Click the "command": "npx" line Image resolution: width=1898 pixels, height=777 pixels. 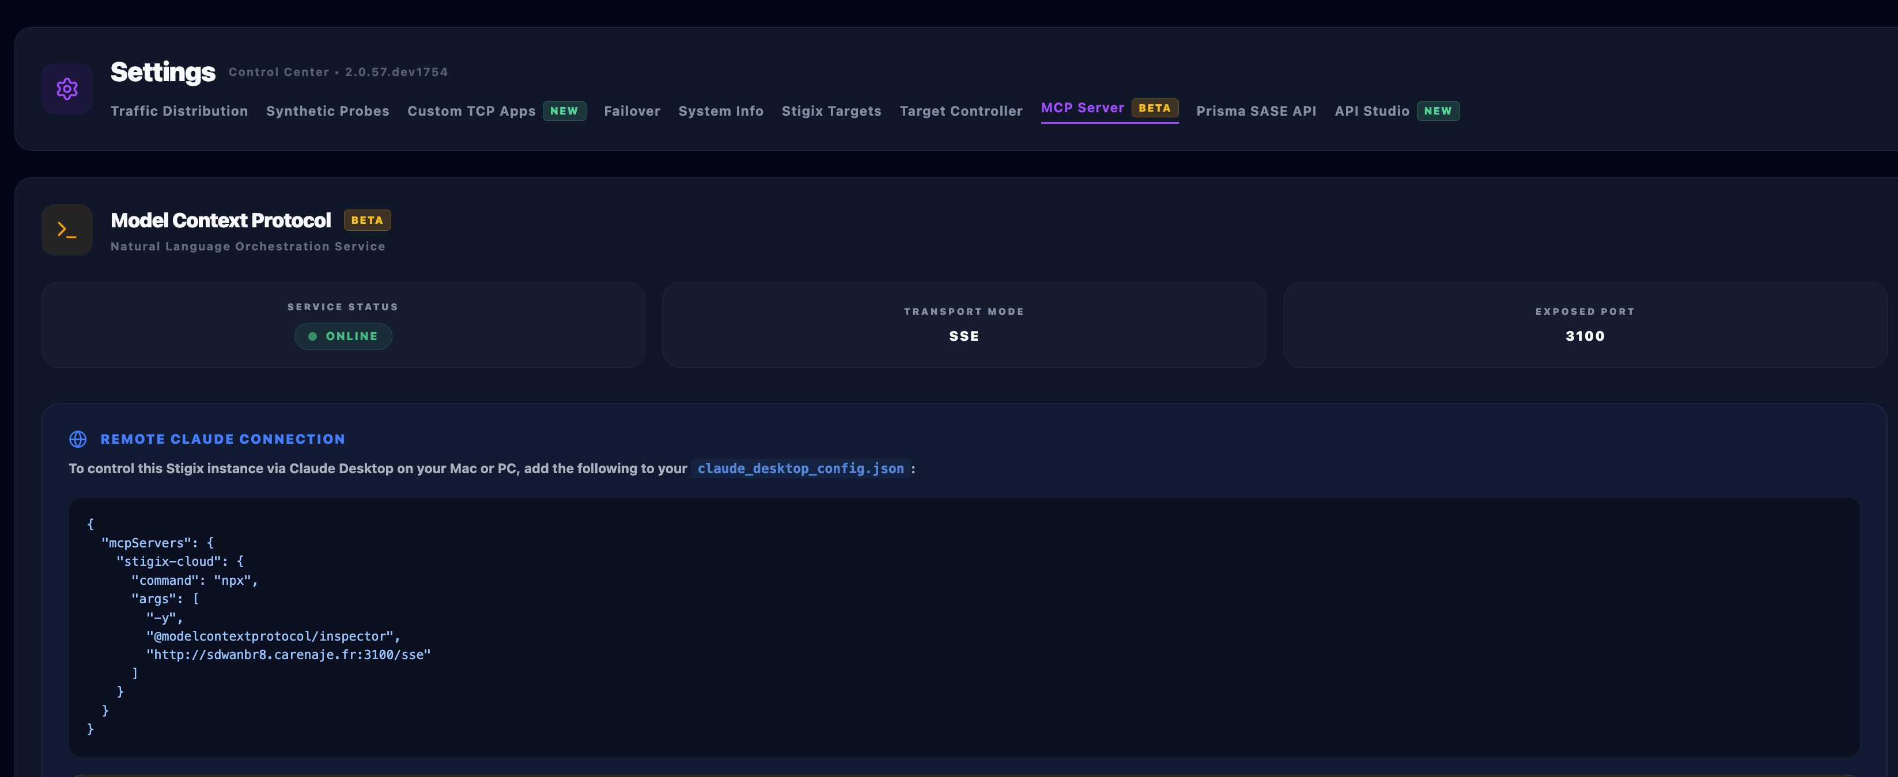coord(195,581)
